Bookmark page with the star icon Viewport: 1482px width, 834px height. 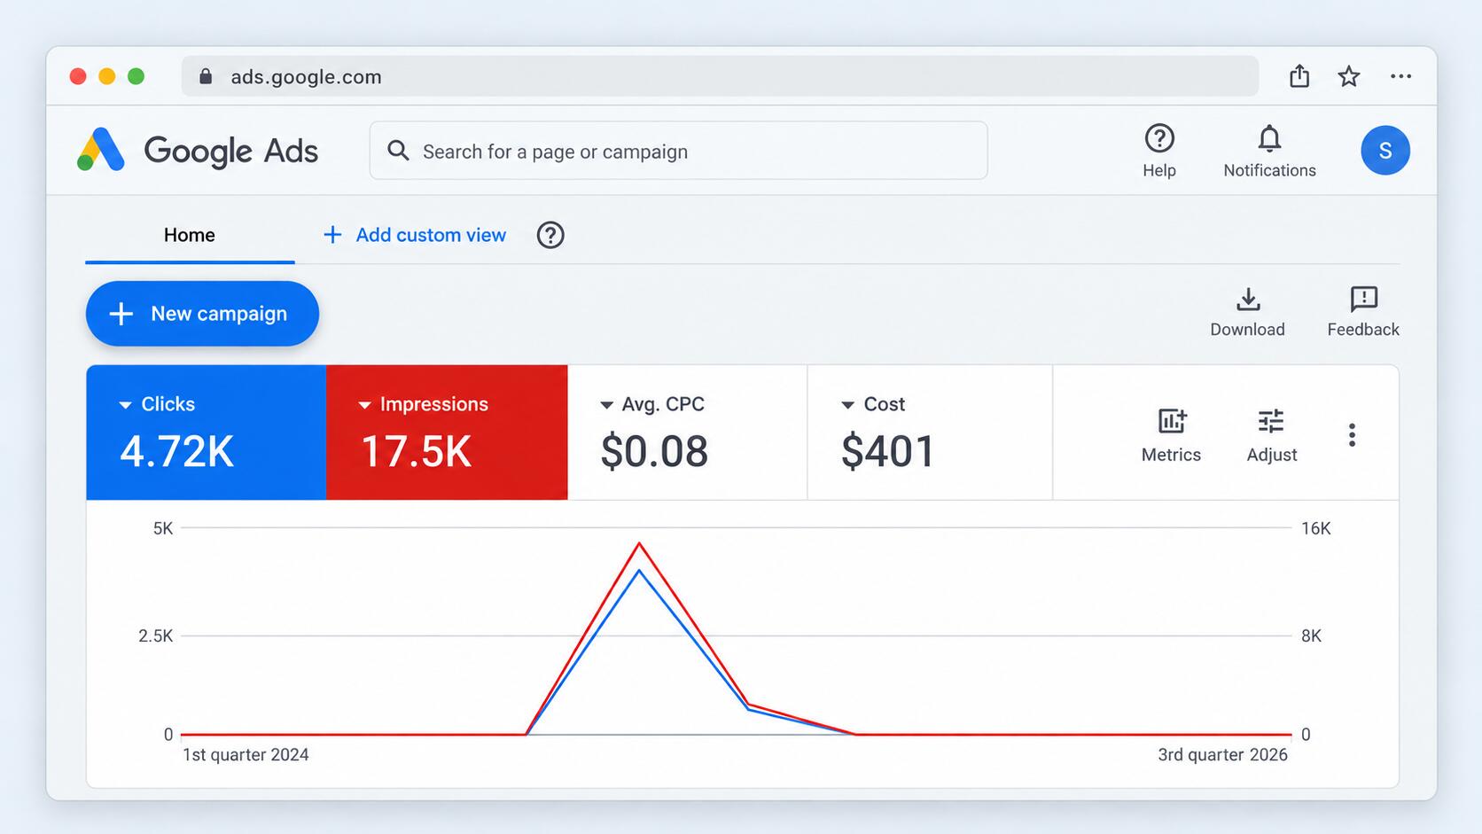point(1348,76)
